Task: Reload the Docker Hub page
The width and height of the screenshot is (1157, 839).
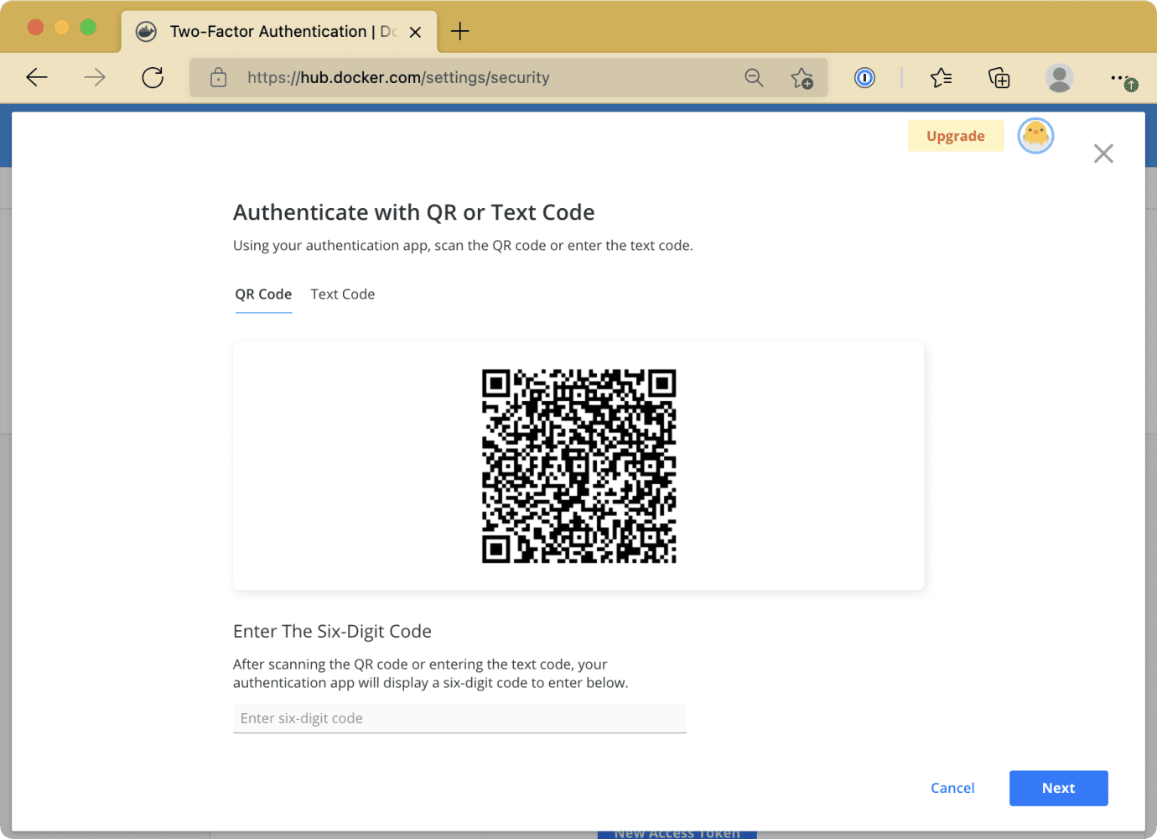Action: [x=153, y=78]
